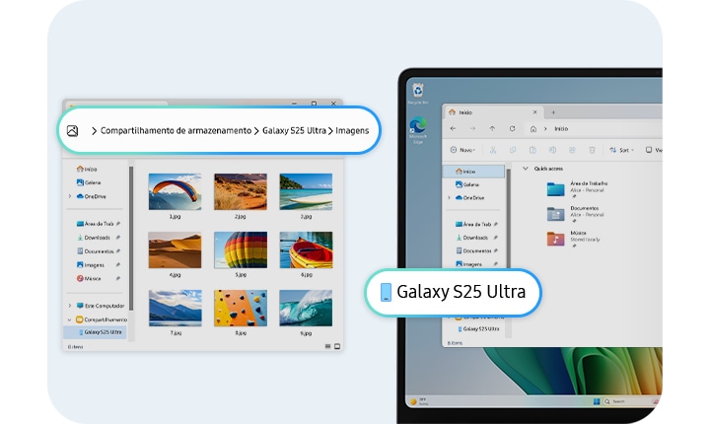The width and height of the screenshot is (710, 424).
Task: Open Recycle Bin on the laptop desktop
Action: tap(417, 94)
